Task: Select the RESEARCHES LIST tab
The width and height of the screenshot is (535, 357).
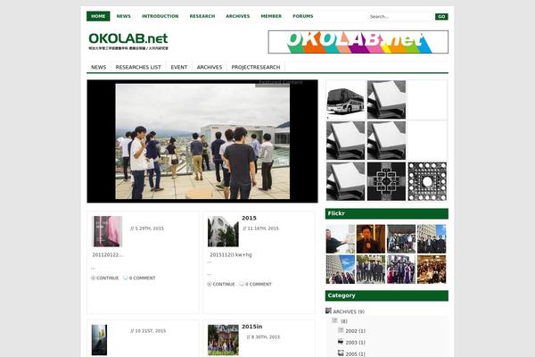Action: click(x=138, y=67)
